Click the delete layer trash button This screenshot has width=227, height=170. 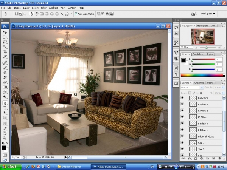[x=219, y=158]
